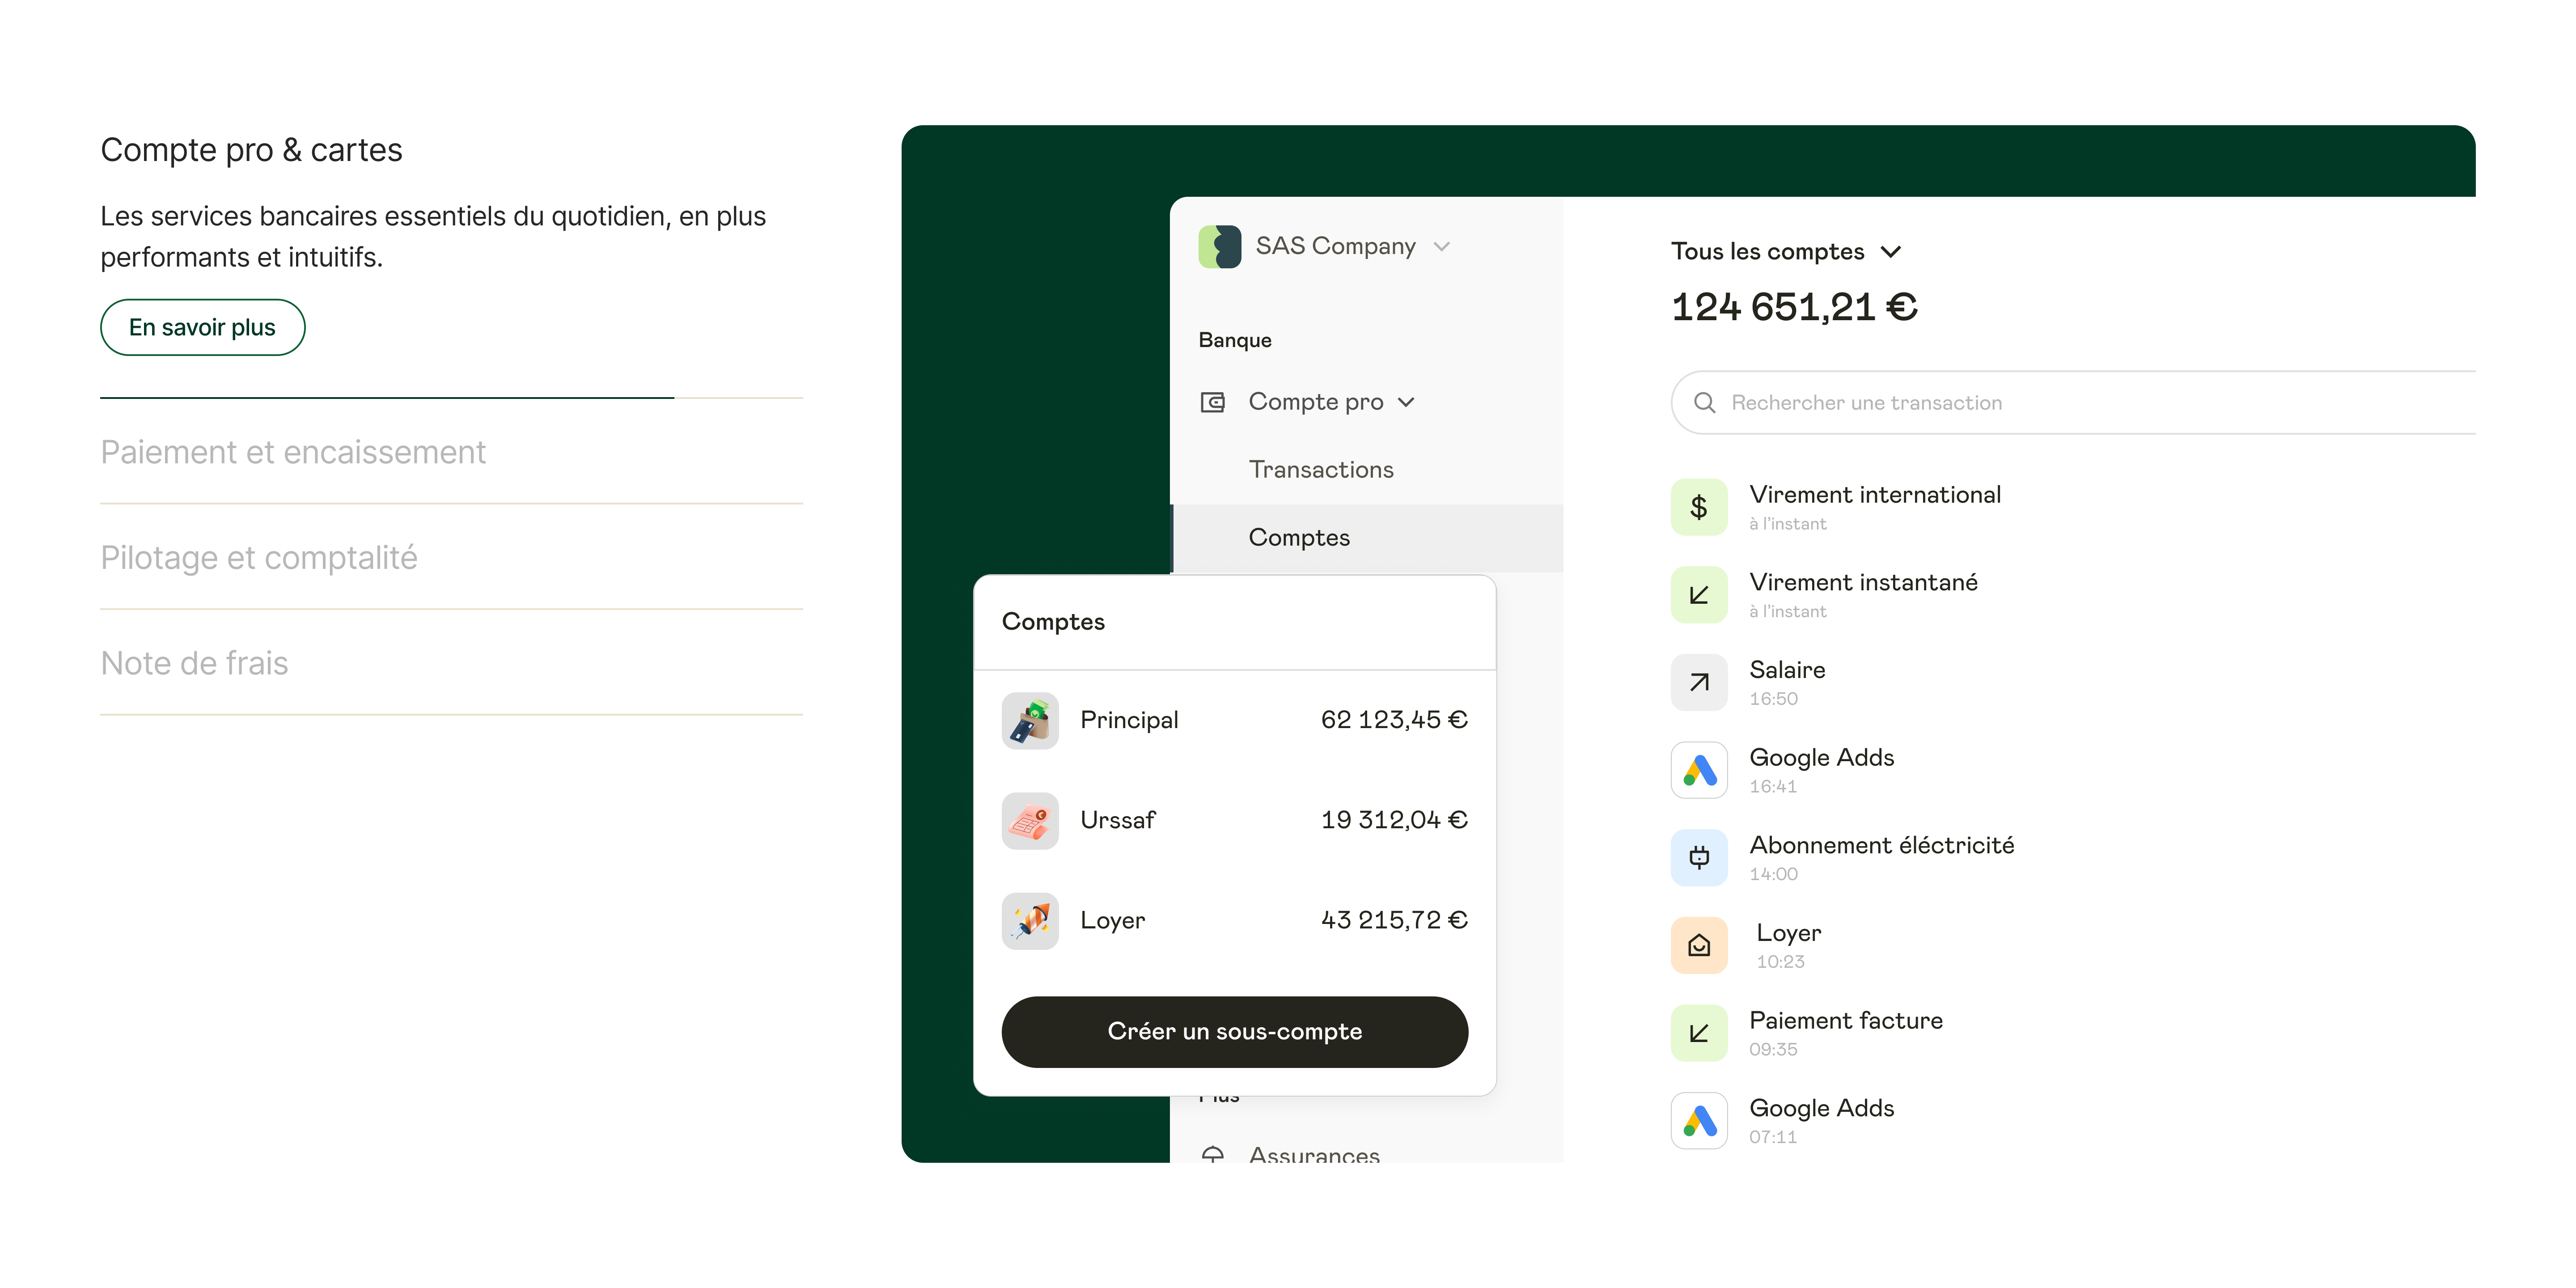Click the Principal account wallet icon
Viewport: 2576px width, 1288px height.
click(x=1029, y=720)
